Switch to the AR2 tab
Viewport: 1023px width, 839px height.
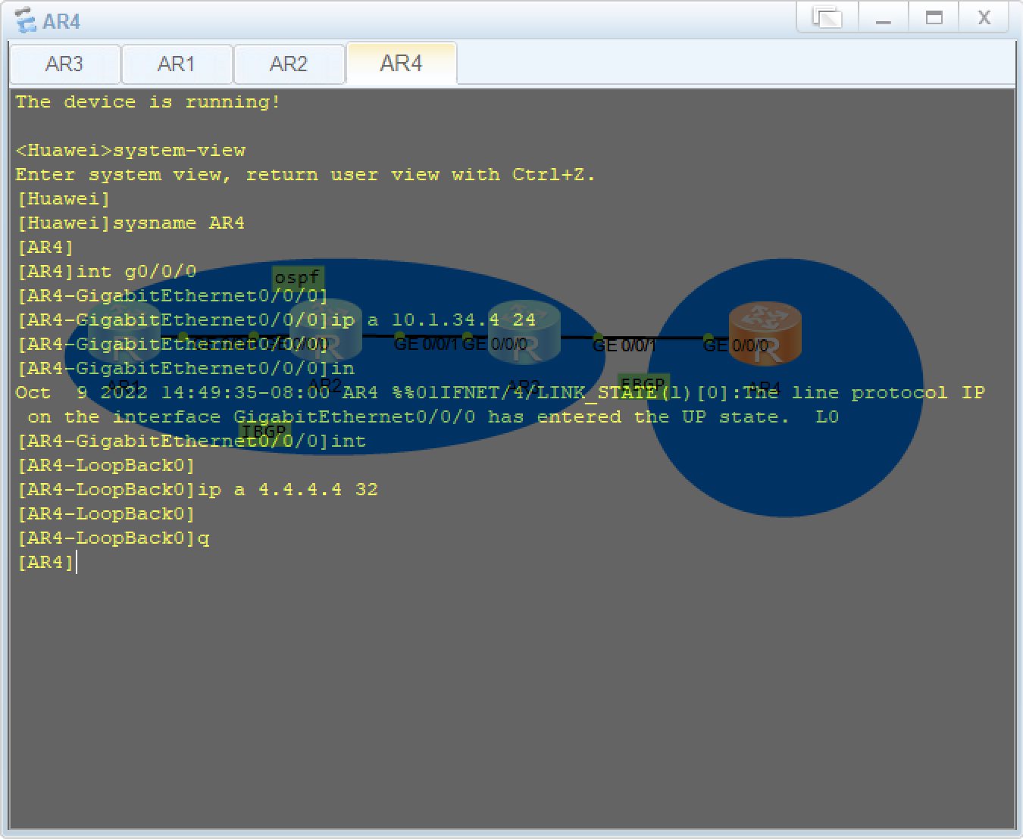pyautogui.click(x=289, y=64)
